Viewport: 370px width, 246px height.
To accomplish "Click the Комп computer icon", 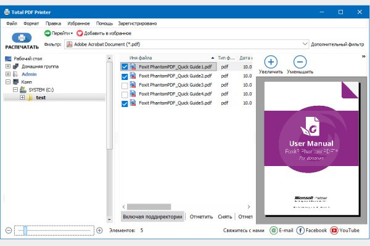I will (16, 82).
